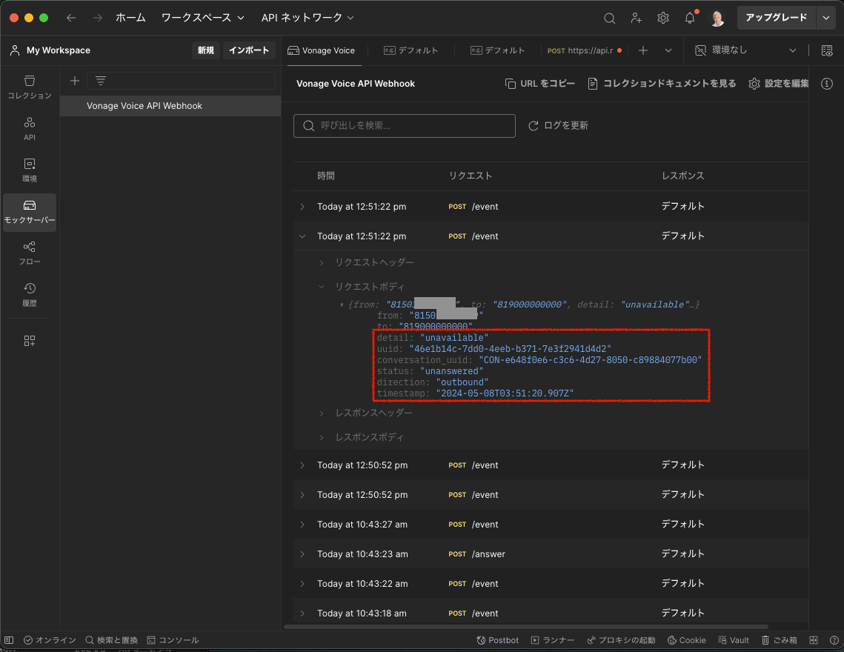
Task: Go forward with the right arrow
Action: (x=97, y=18)
